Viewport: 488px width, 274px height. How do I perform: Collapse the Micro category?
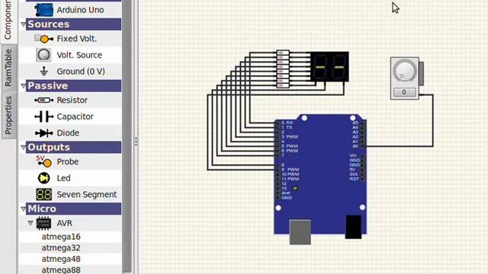click(x=24, y=209)
